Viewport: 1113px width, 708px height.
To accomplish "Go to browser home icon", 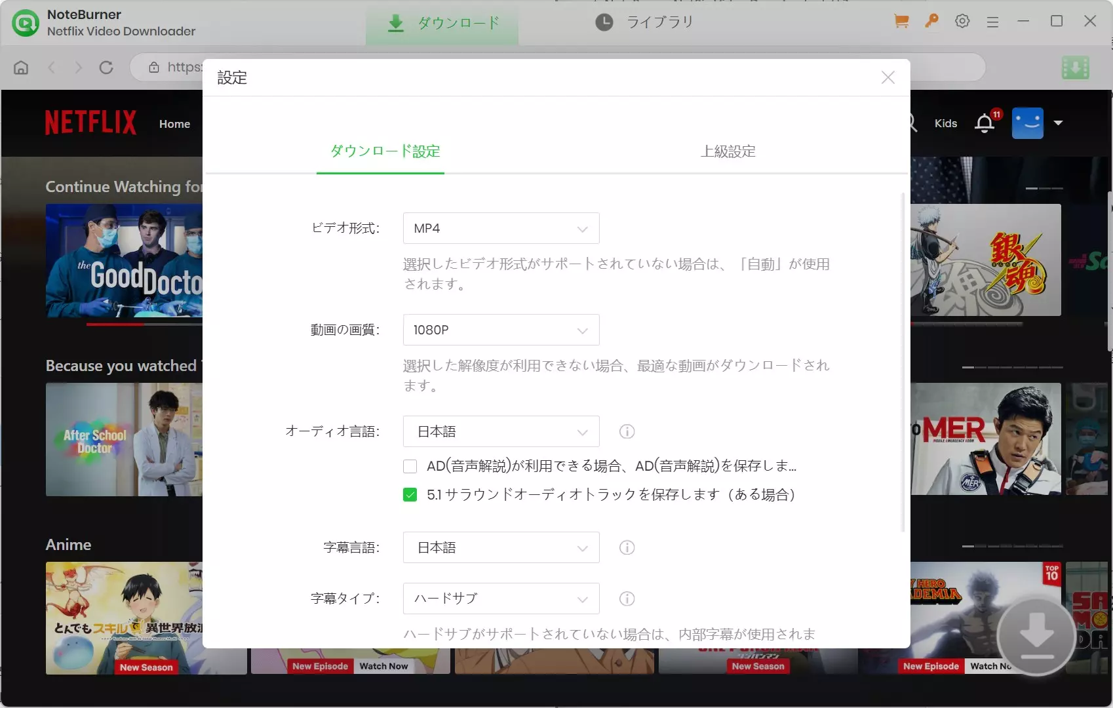I will click(21, 68).
